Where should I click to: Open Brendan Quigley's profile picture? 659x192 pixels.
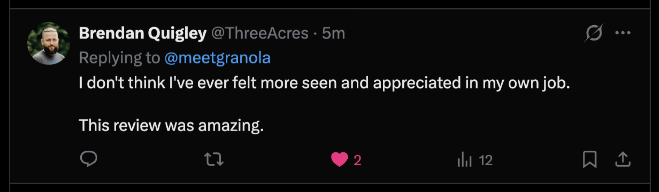(x=48, y=43)
